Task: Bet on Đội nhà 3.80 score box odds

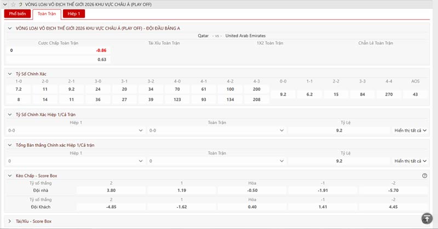Action: coord(112,190)
